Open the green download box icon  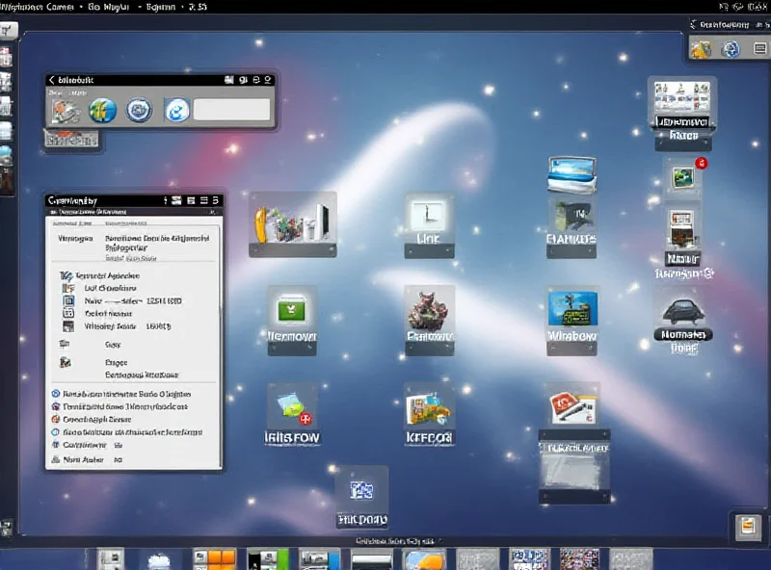coord(292,310)
